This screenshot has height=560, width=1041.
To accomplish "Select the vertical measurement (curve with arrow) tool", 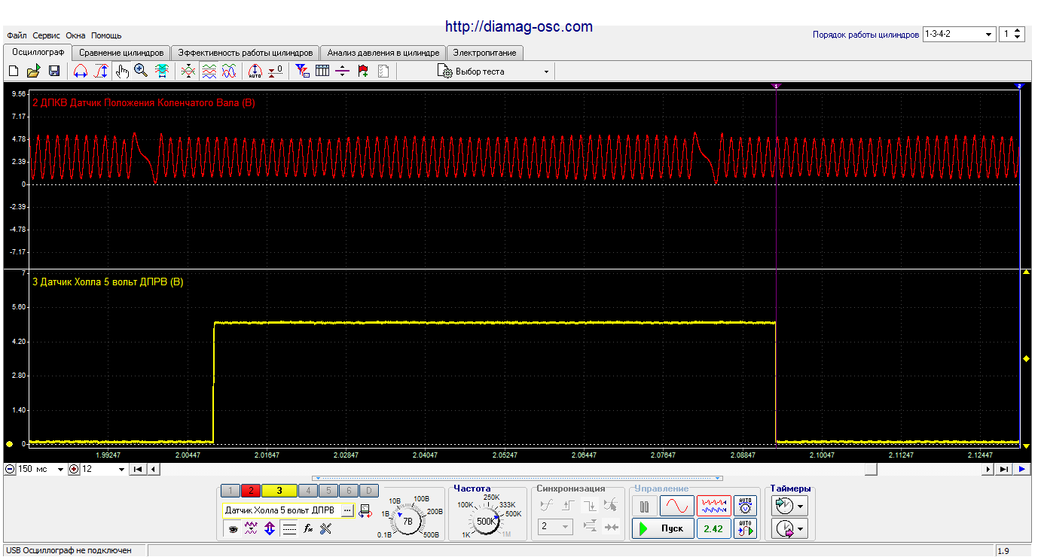I will [101, 72].
